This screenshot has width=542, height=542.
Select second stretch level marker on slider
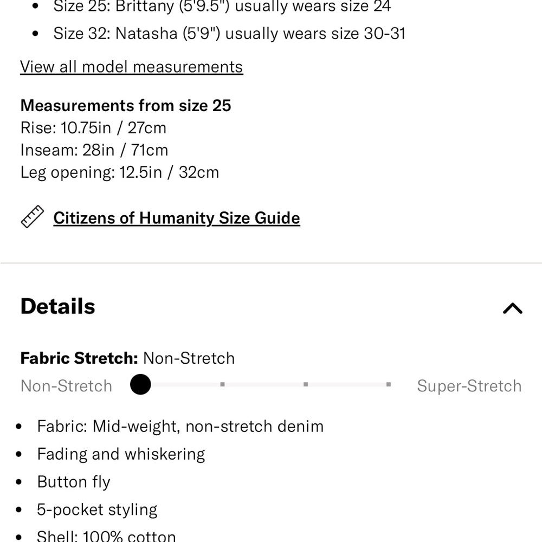(x=223, y=384)
